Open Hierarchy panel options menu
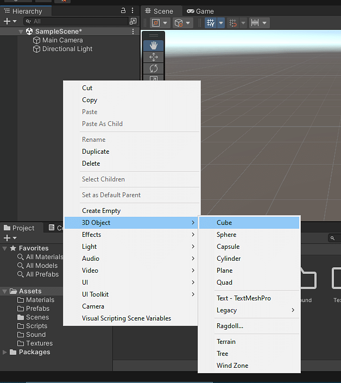341x383 pixels. [132, 10]
